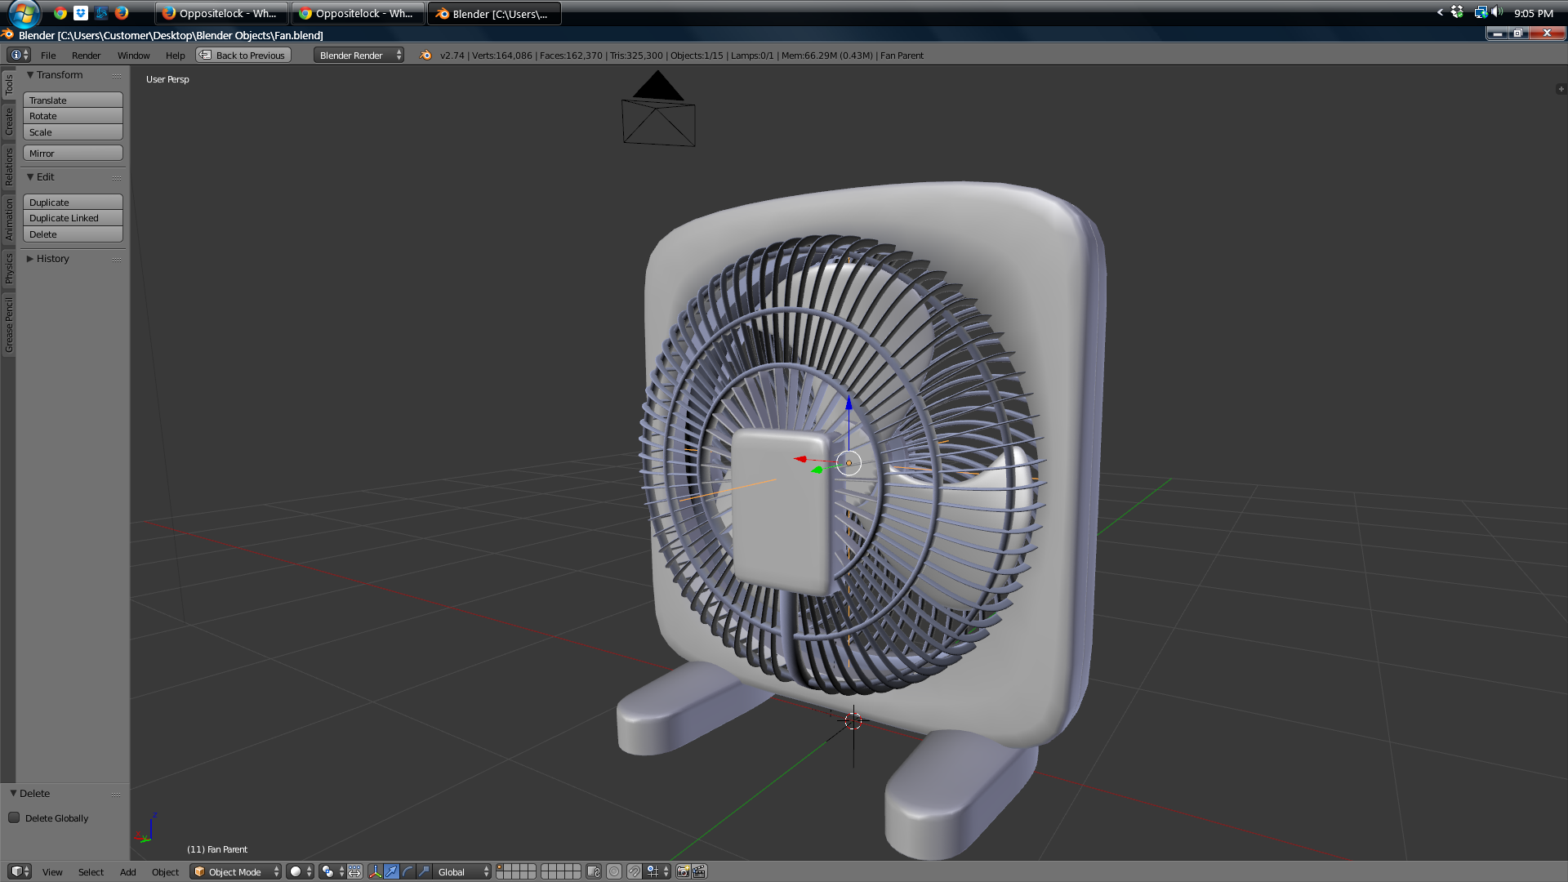
Task: Switch to Chrome Oppositelock taskbar window
Action: [x=358, y=13]
